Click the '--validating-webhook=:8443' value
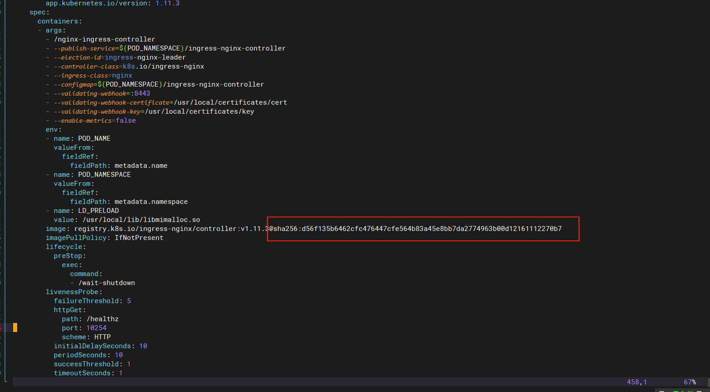Image resolution: width=710 pixels, height=392 pixels. [102, 93]
